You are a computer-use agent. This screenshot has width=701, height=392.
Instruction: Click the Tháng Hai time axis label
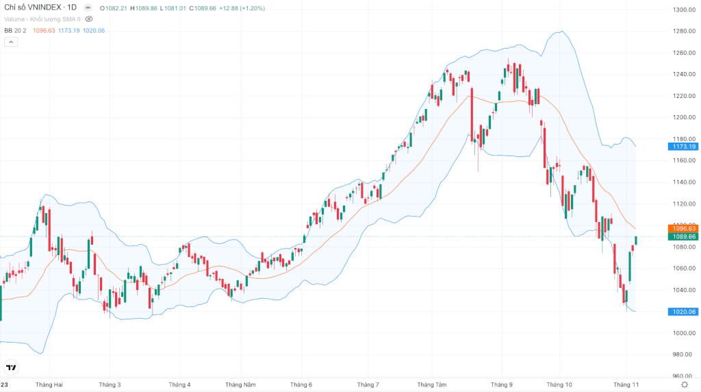[49, 385]
